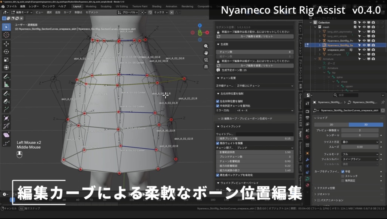387x219 pixels.
Task: Click カーブ編集を破棄 / リセット in 生成数 panel
Action: tap(255, 66)
